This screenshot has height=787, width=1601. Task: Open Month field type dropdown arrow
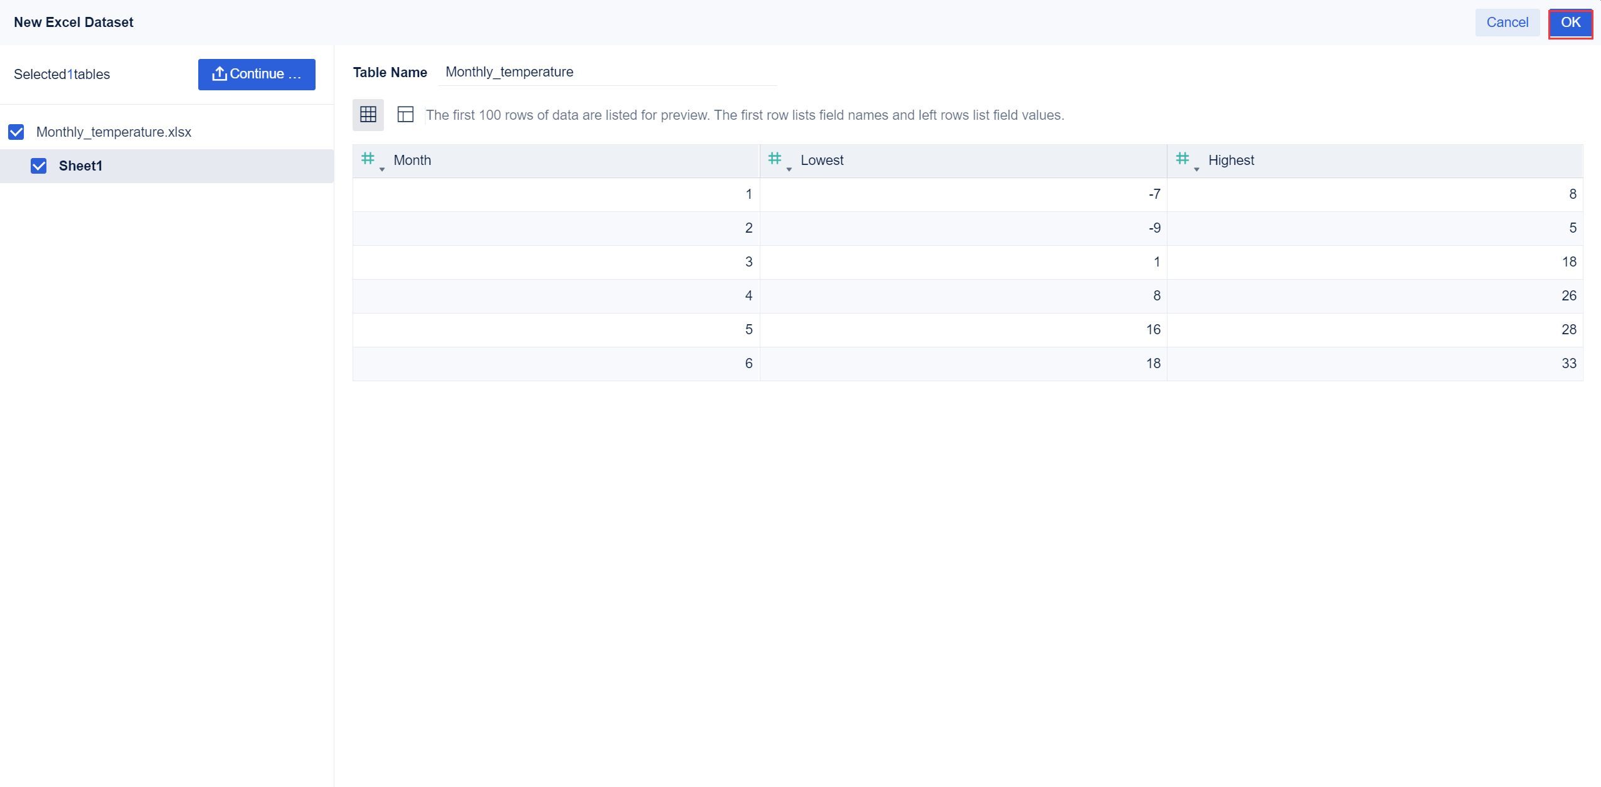(x=382, y=169)
